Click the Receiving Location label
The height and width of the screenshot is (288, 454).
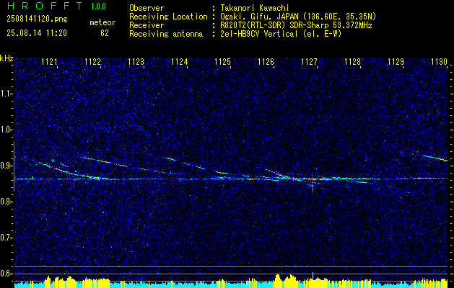click(x=168, y=17)
